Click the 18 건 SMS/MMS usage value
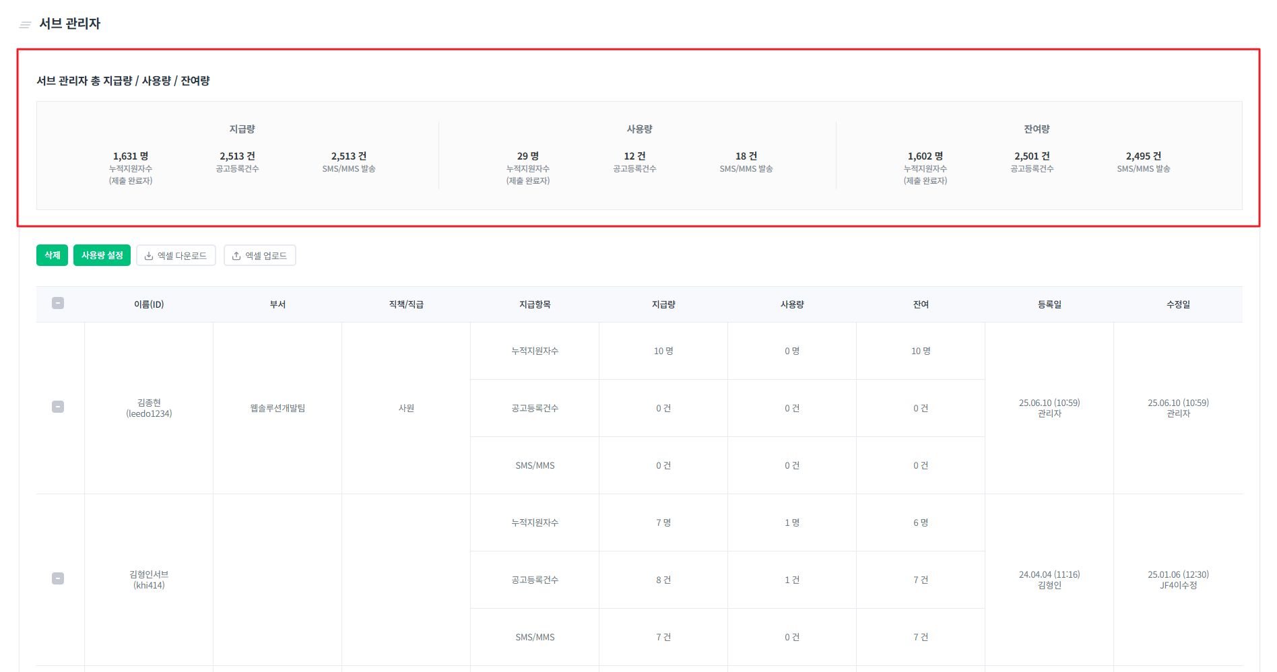This screenshot has height=672, width=1277. [x=746, y=156]
